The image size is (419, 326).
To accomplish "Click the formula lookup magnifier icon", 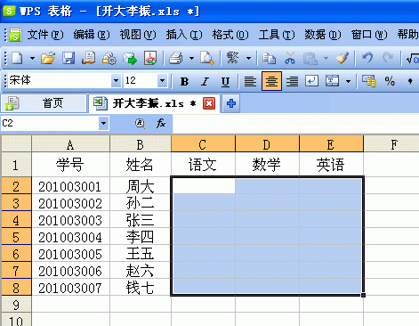I will pos(141,123).
